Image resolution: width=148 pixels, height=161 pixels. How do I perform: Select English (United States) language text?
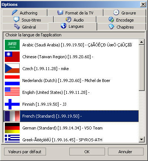click(56, 92)
